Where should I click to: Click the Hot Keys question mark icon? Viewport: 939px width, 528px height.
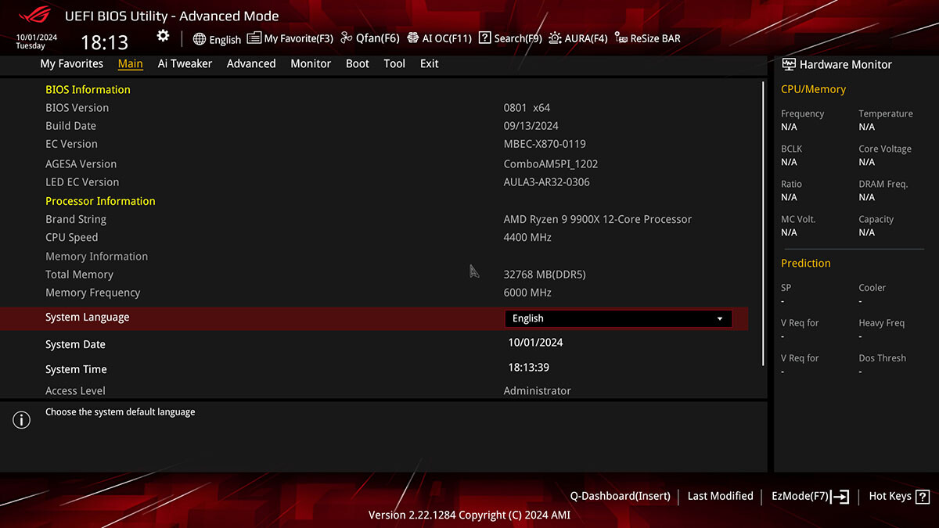point(923,497)
